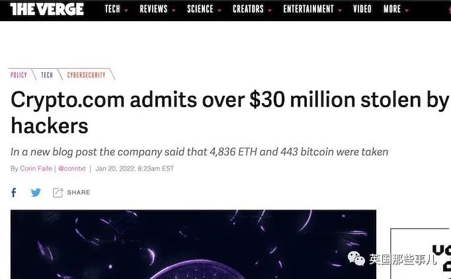
Task: Expand the Tech dropdown arrow
Action: click(x=126, y=11)
